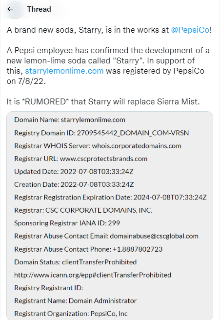Viewport: 220px width, 320px height.
Task: Click the RUMORED Sierra Mist sentence
Action: click(103, 101)
